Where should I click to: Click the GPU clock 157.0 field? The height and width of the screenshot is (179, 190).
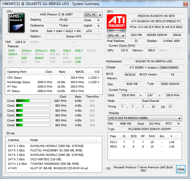(124, 50)
